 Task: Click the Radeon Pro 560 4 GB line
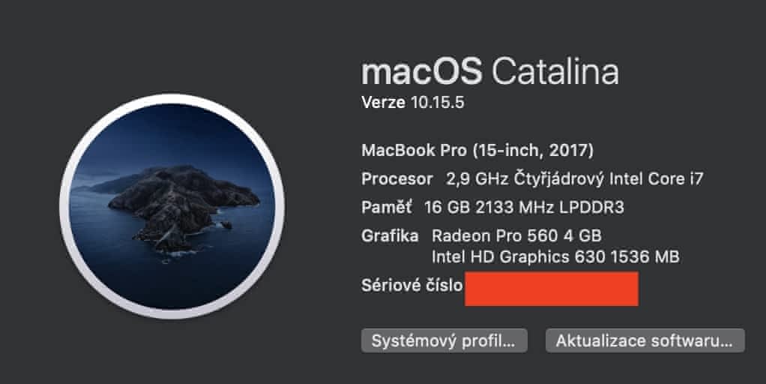(x=516, y=236)
